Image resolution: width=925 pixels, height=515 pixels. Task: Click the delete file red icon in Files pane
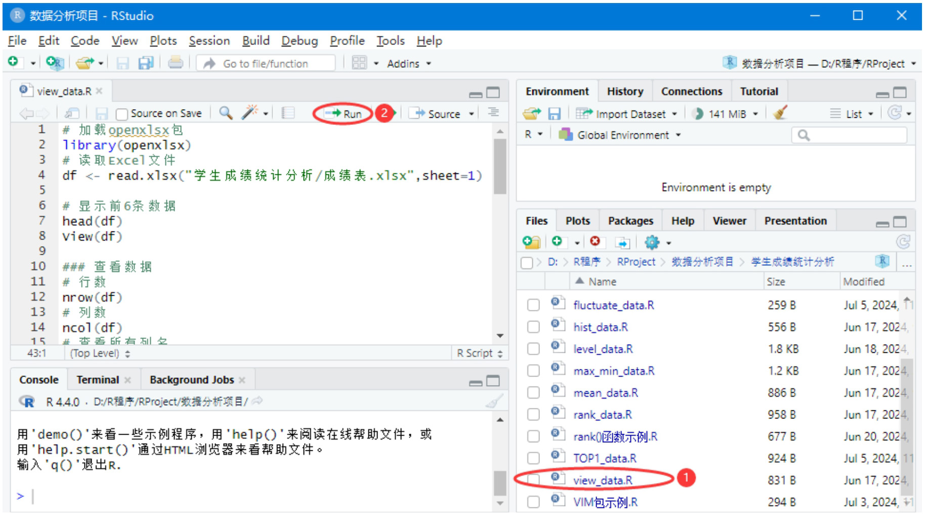tap(595, 242)
